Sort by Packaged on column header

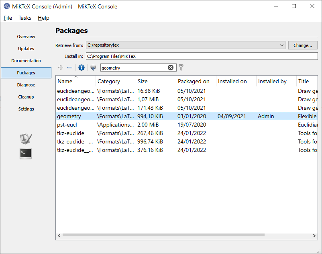tap(196, 81)
